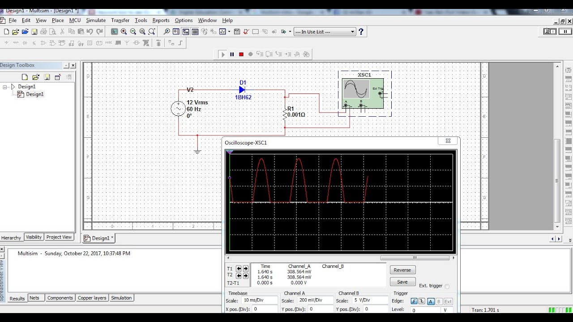Run the simulation with the play button
The image size is (573, 322).
pos(223,55)
